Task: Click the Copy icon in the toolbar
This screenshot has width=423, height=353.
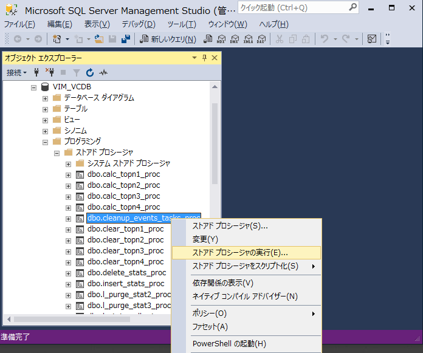Action: 293,39
